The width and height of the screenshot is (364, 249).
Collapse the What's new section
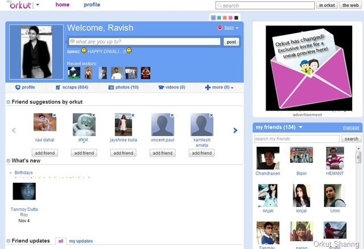click(9, 161)
